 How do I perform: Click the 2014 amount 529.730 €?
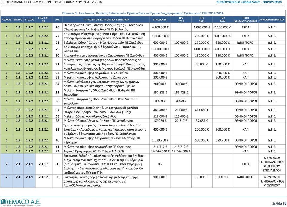[x=222, y=140]
